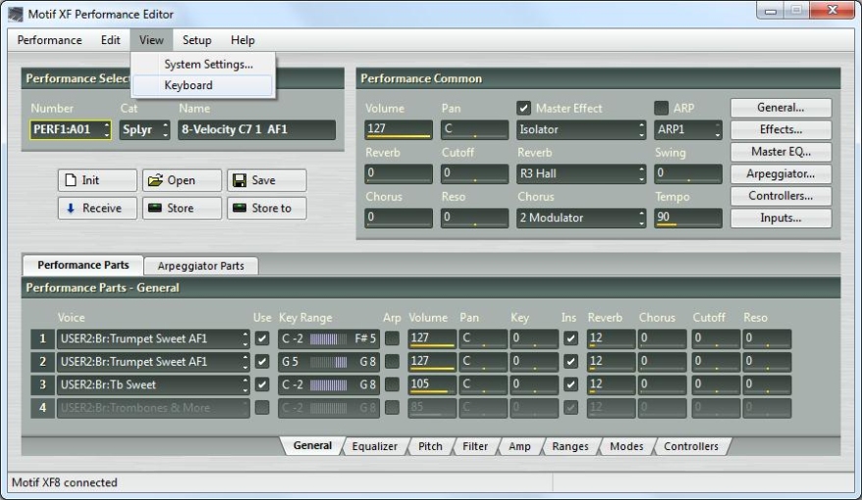Open the 2 Modulator chorus type dropdown
The width and height of the screenshot is (862, 500).
tap(581, 218)
